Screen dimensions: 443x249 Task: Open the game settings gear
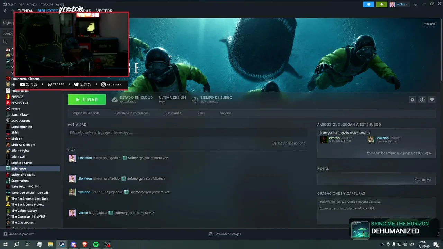point(412,100)
